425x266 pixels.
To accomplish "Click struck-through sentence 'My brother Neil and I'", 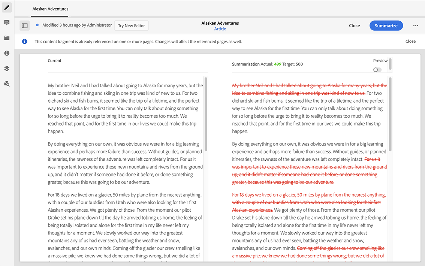I will (x=310, y=90).
